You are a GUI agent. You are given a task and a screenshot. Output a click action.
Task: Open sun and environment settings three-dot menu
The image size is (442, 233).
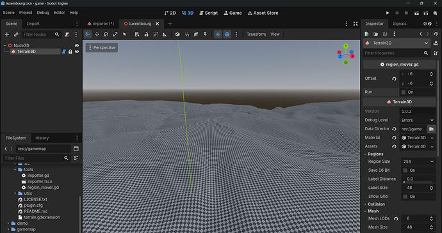236,34
